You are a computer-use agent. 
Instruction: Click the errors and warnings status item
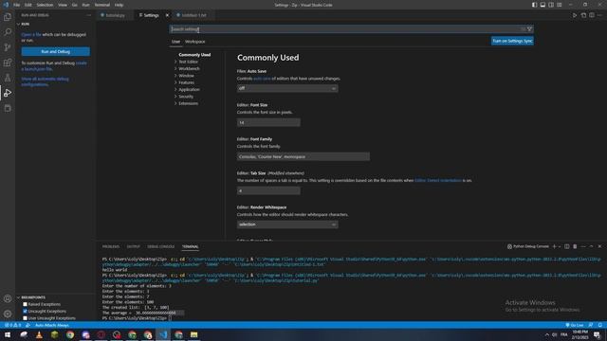(12, 325)
